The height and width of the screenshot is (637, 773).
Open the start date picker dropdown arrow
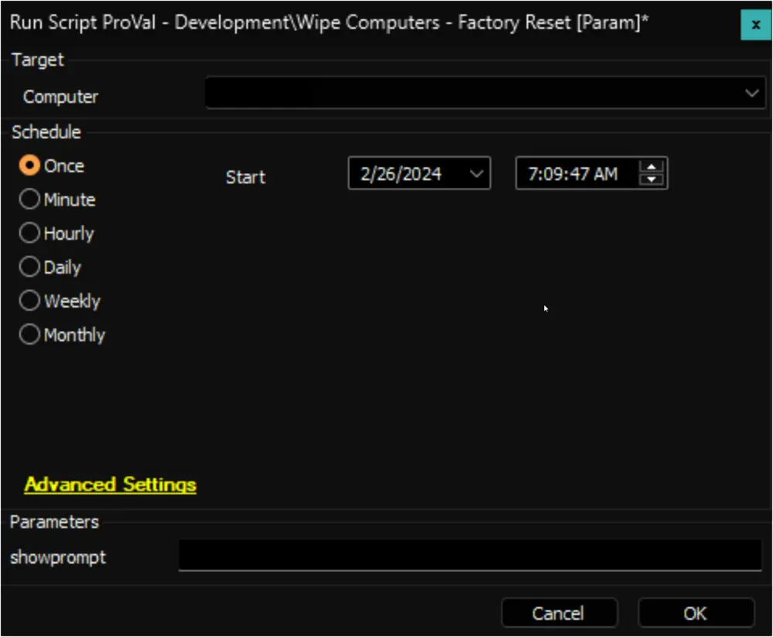[x=476, y=173]
